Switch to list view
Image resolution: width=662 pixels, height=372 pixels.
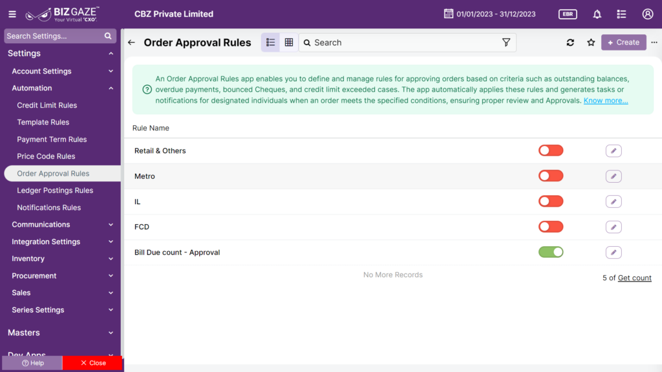point(270,43)
